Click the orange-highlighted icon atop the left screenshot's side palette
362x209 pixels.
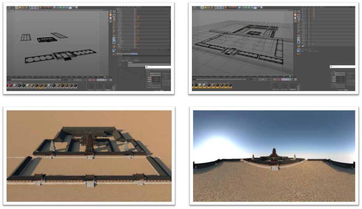(x=111, y=14)
